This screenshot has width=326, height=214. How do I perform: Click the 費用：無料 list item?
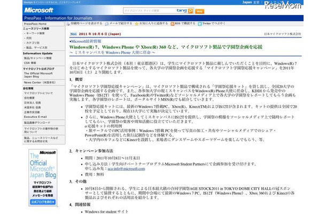[95, 174]
